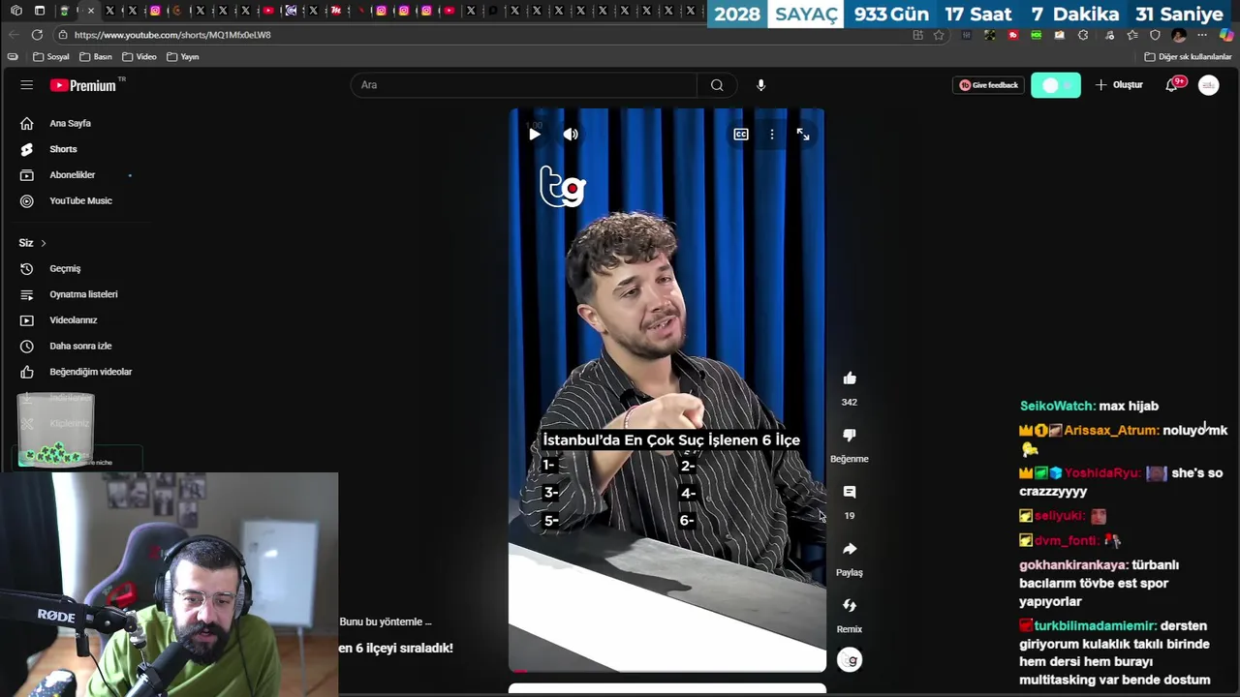Open the apps grid icon in address bar
Image resolution: width=1240 pixels, height=697 pixels.
pyautogui.click(x=917, y=35)
